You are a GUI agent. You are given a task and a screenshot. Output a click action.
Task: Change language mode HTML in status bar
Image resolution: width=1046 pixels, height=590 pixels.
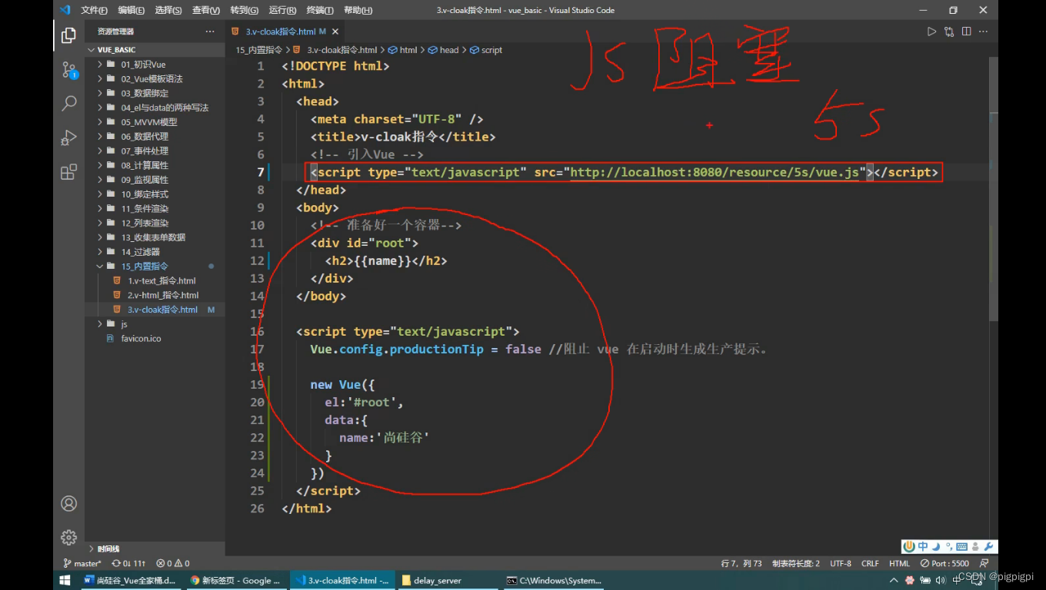point(899,563)
